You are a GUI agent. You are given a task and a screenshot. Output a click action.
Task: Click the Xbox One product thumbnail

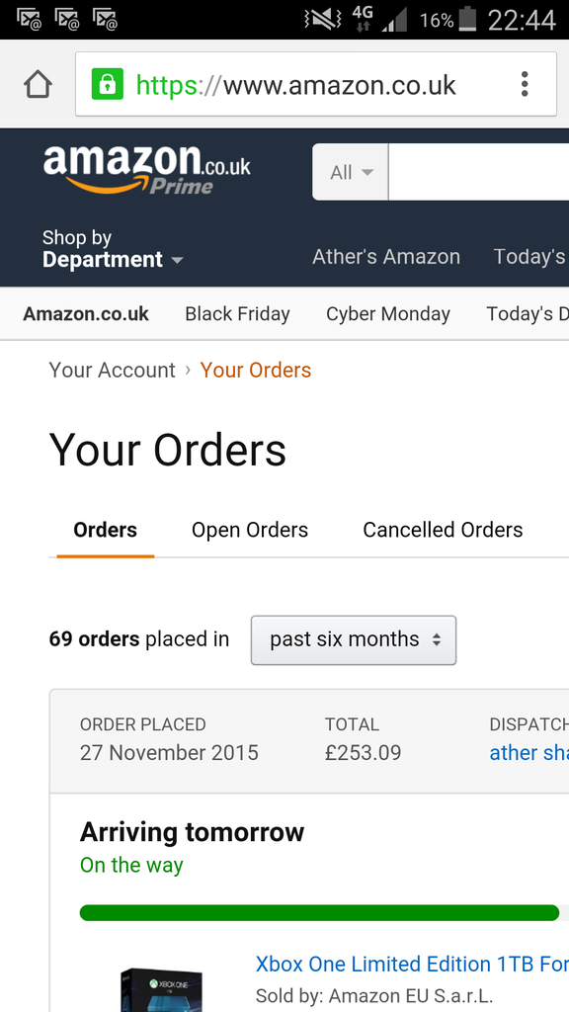pos(161,988)
